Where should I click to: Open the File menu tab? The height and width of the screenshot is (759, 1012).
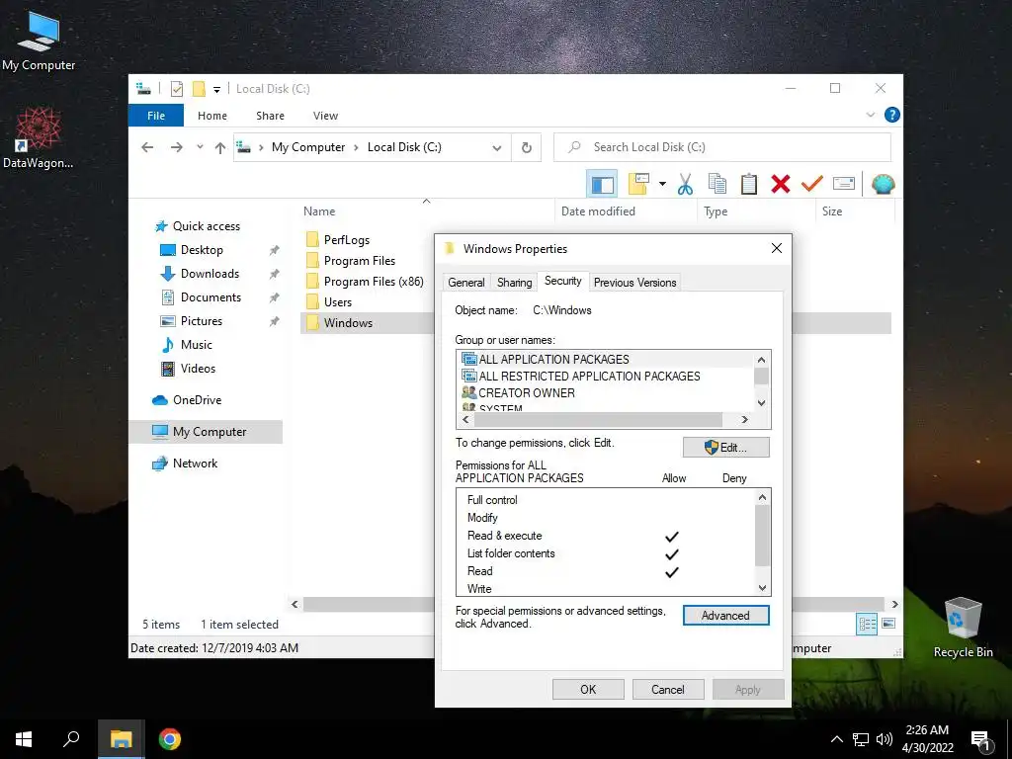pyautogui.click(x=156, y=116)
